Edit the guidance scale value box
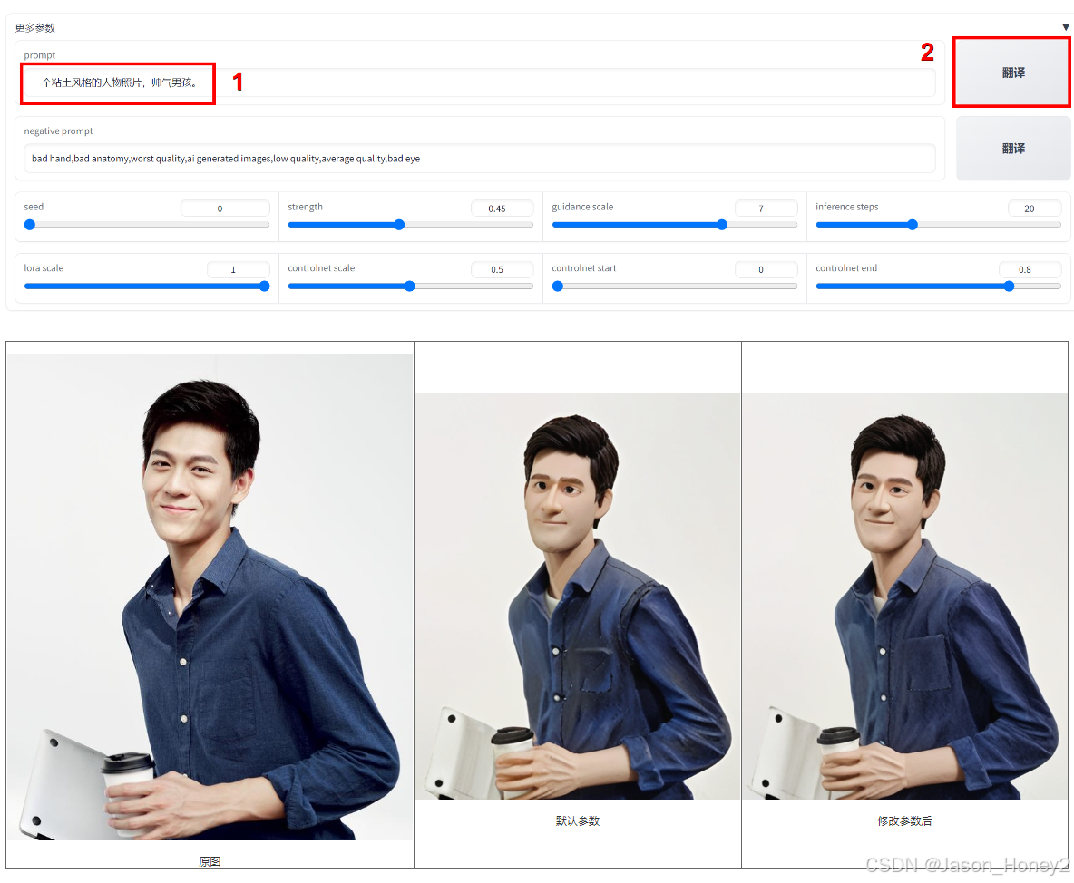1074x883 pixels. coord(766,209)
